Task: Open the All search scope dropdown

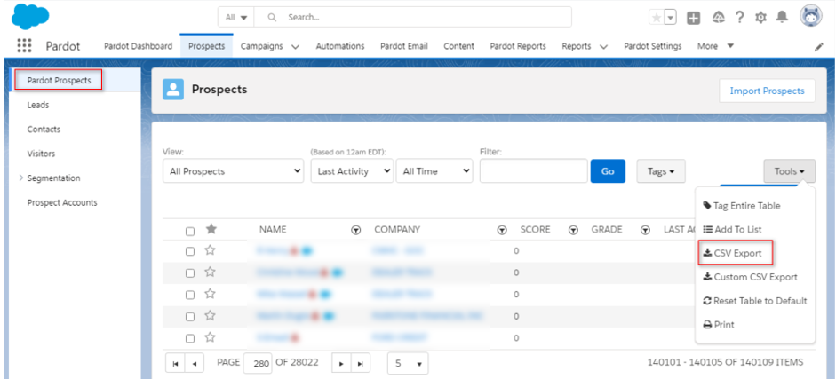Action: [236, 17]
